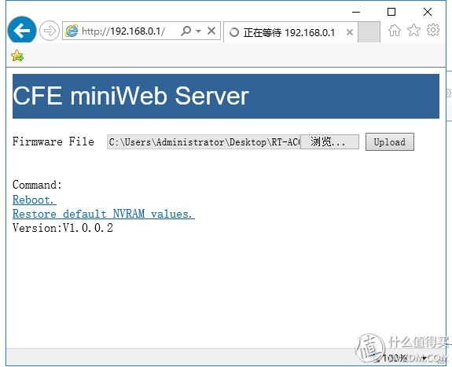The height and width of the screenshot is (367, 452).
Task: Click the Reboot link
Action: (x=35, y=200)
